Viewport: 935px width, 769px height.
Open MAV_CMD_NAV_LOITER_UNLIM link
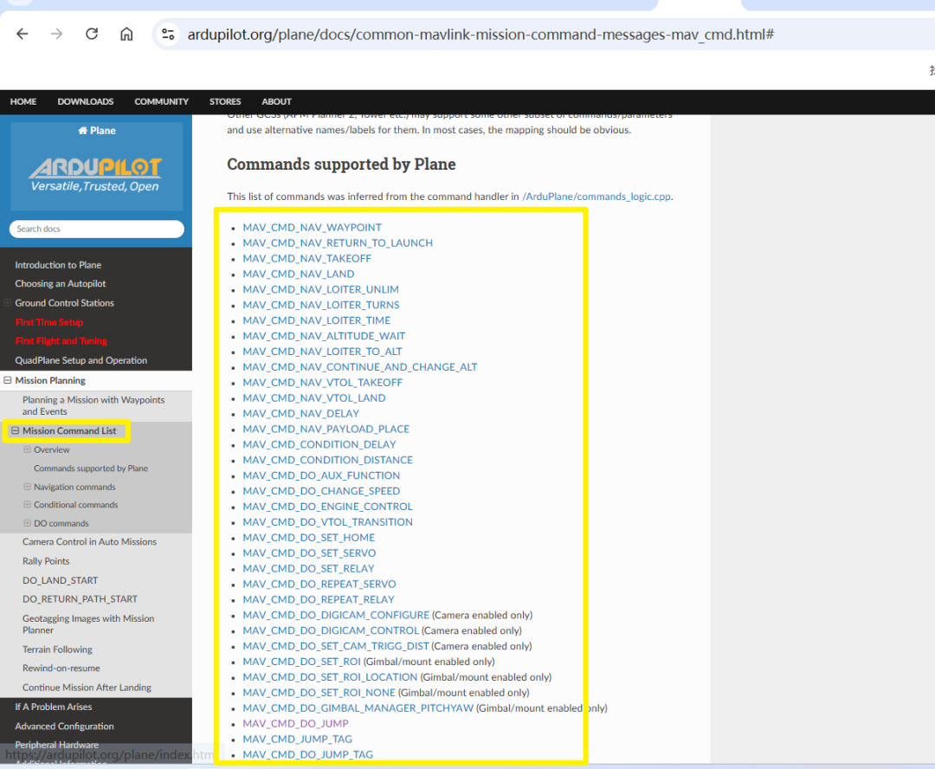321,289
